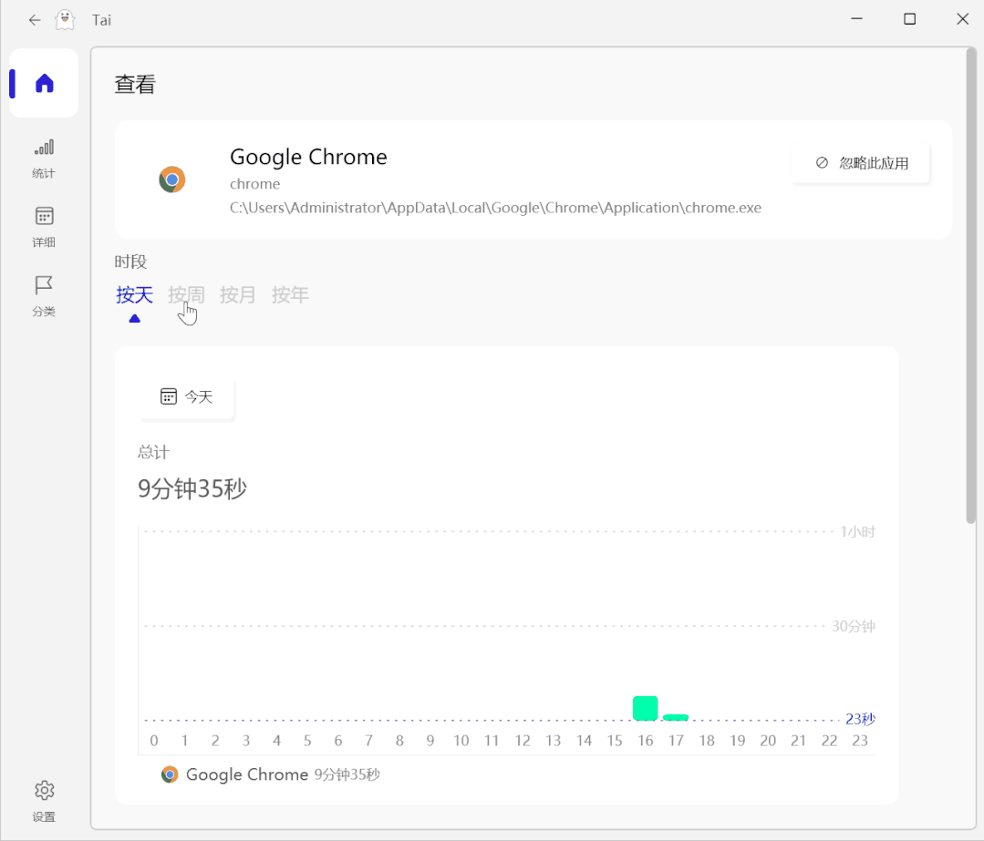Open the 分类 categories page
Viewport: 984px width, 841px height.
click(44, 295)
